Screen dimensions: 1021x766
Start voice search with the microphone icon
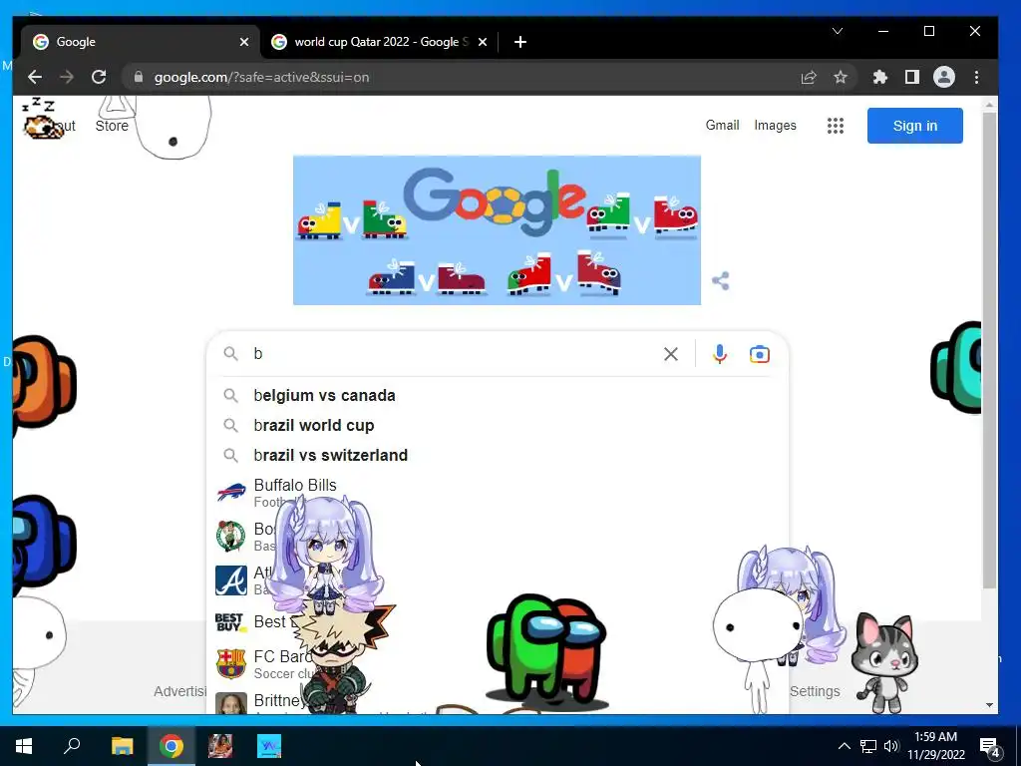[720, 354]
